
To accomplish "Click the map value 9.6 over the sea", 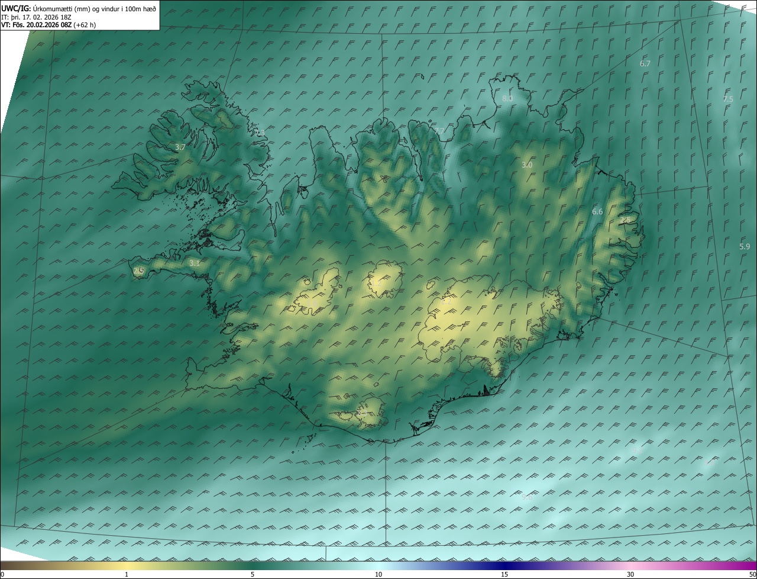I will [527, 497].
